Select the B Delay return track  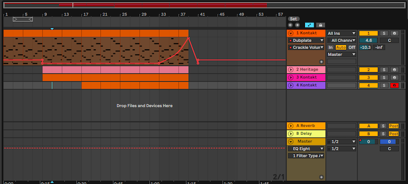[x=306, y=134]
